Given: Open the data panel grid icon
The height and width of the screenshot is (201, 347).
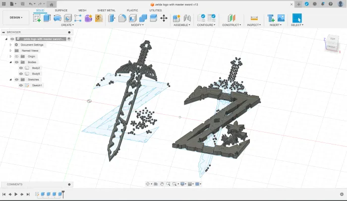Looking at the screenshot, I should click(x=4, y=4).
